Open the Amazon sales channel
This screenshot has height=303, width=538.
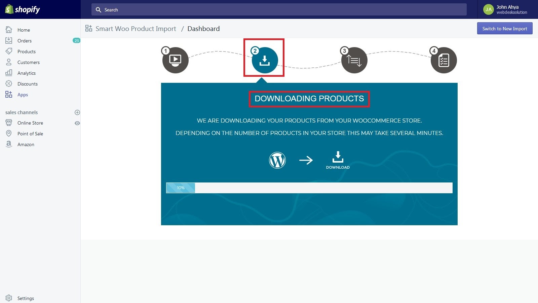(26, 144)
